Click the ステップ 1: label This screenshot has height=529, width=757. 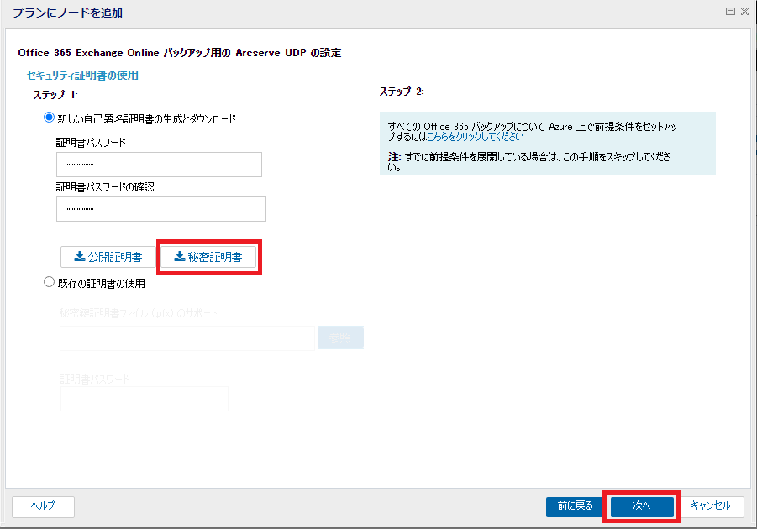(x=55, y=95)
